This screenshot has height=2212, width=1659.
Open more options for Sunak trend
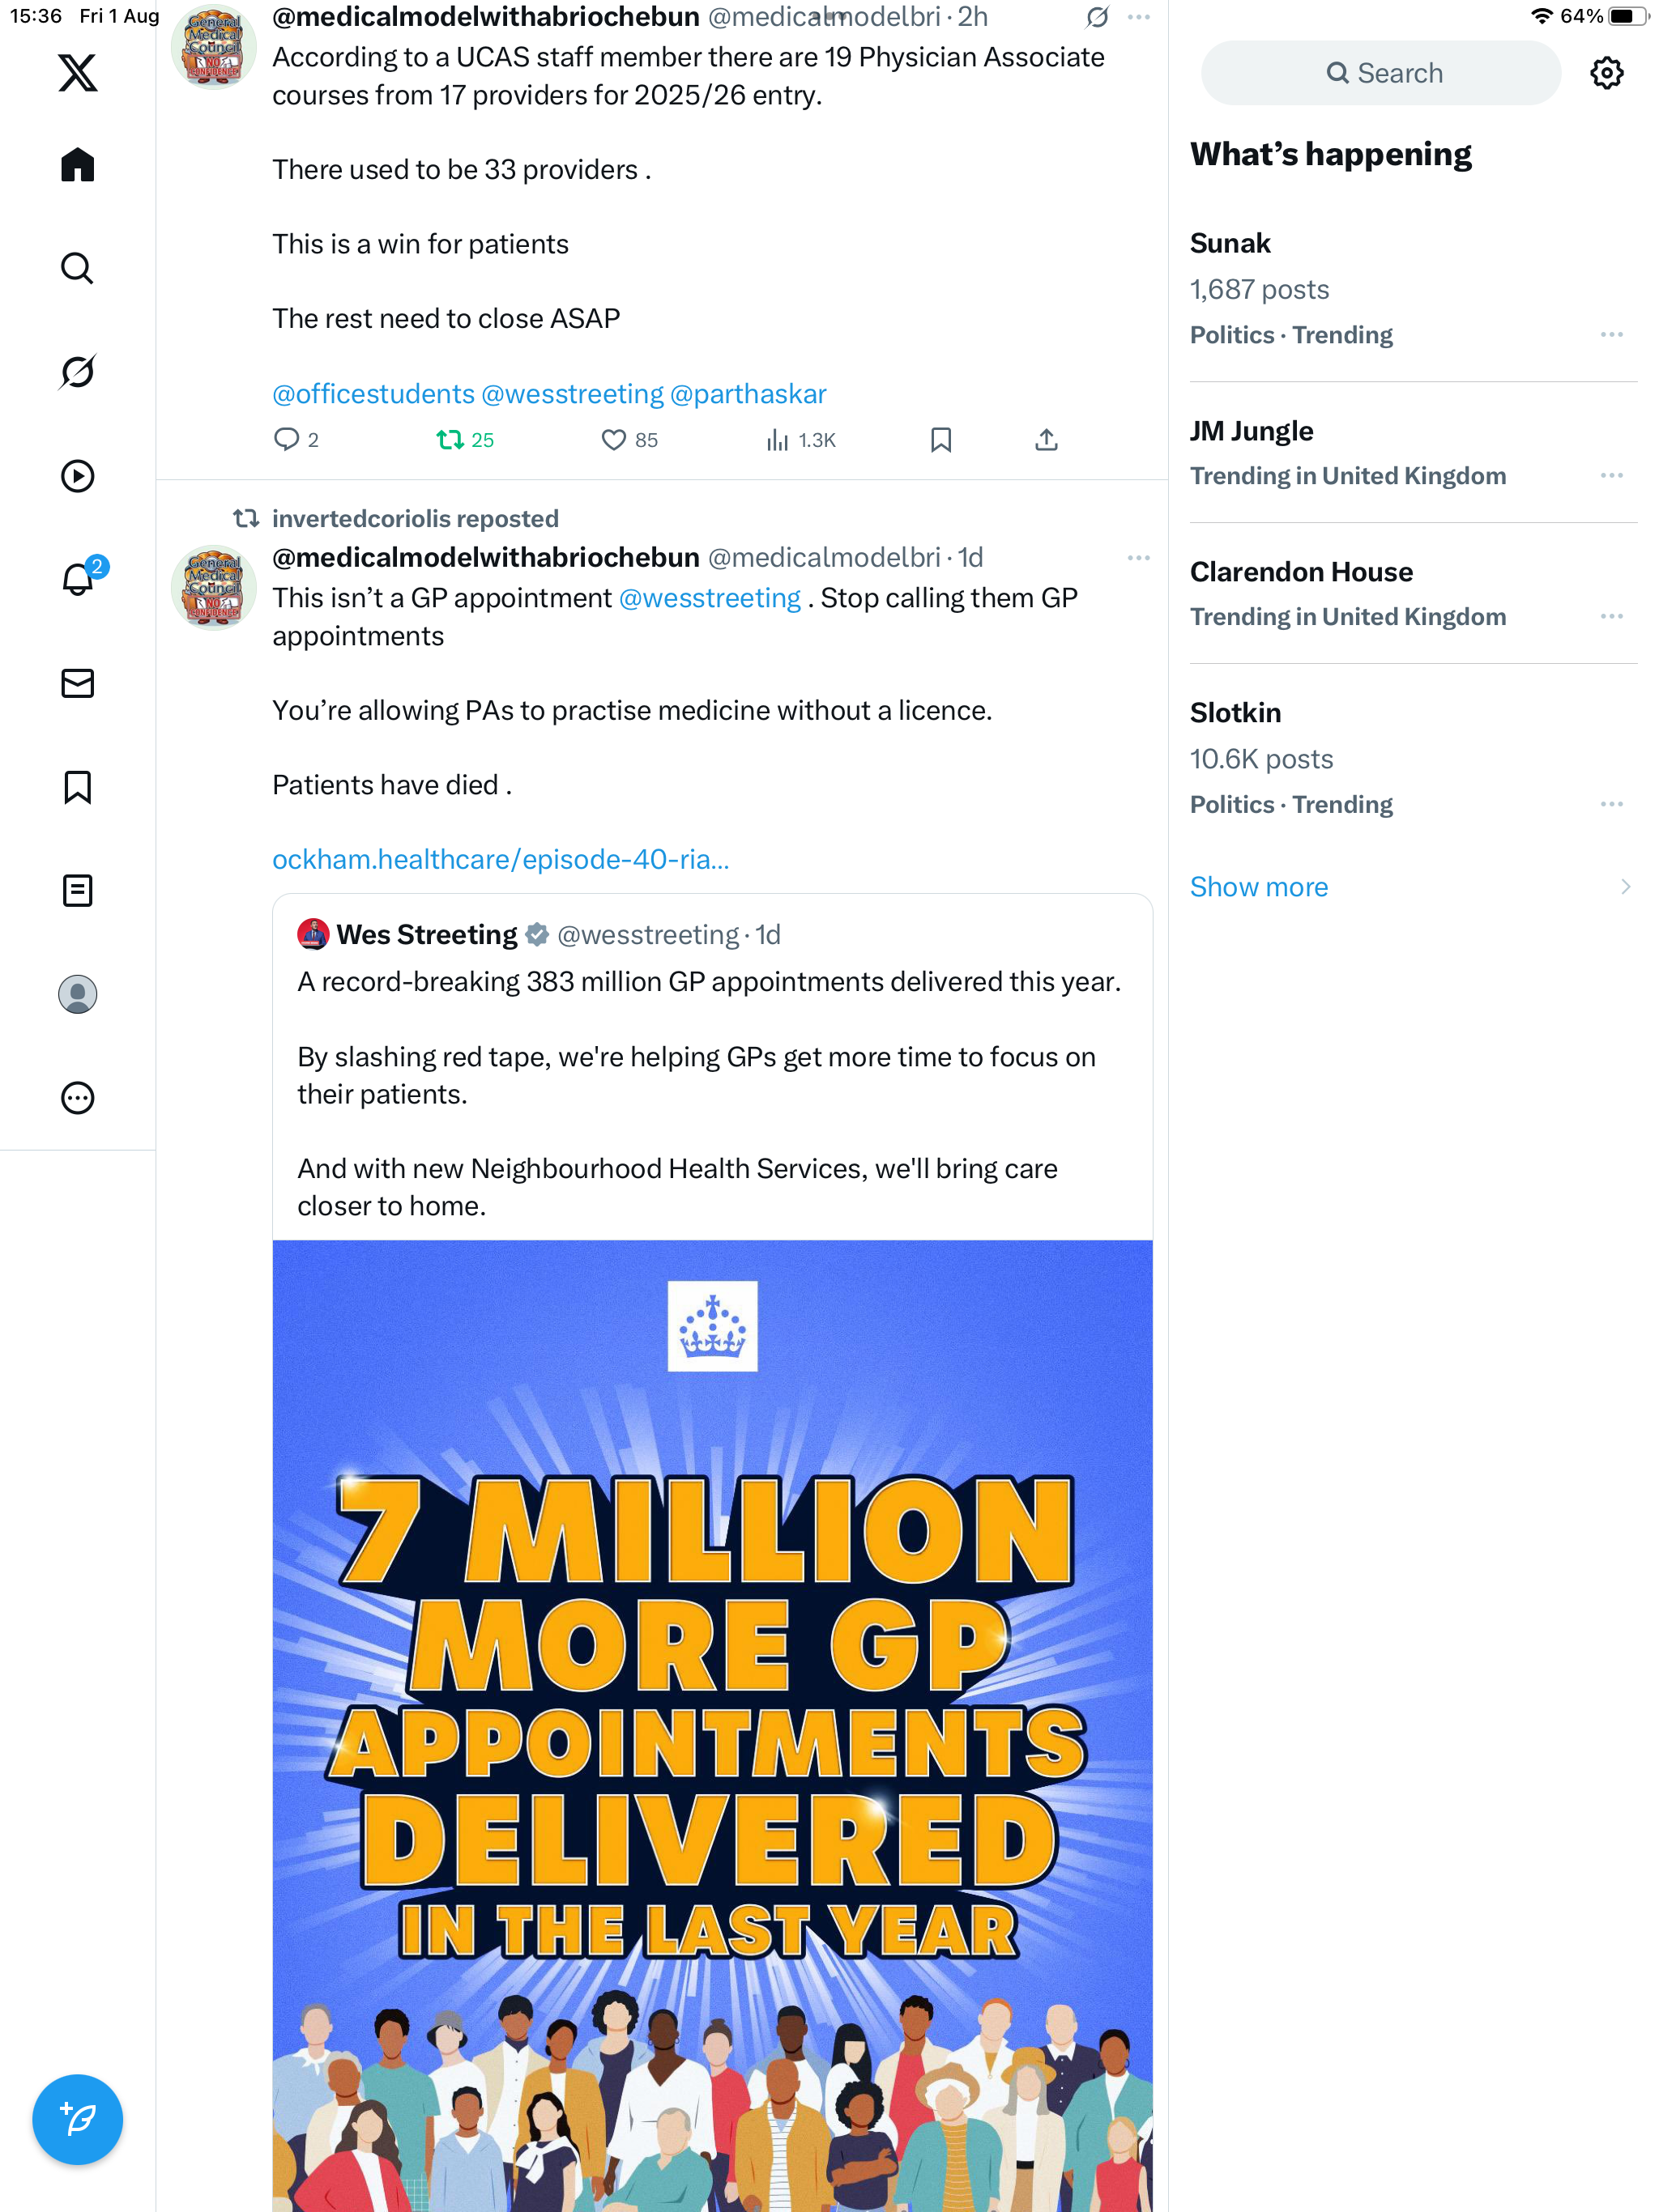(1611, 335)
